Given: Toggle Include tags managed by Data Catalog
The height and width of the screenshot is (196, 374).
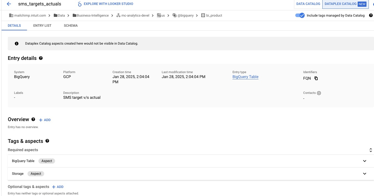Looking at the screenshot, I should (300, 15).
